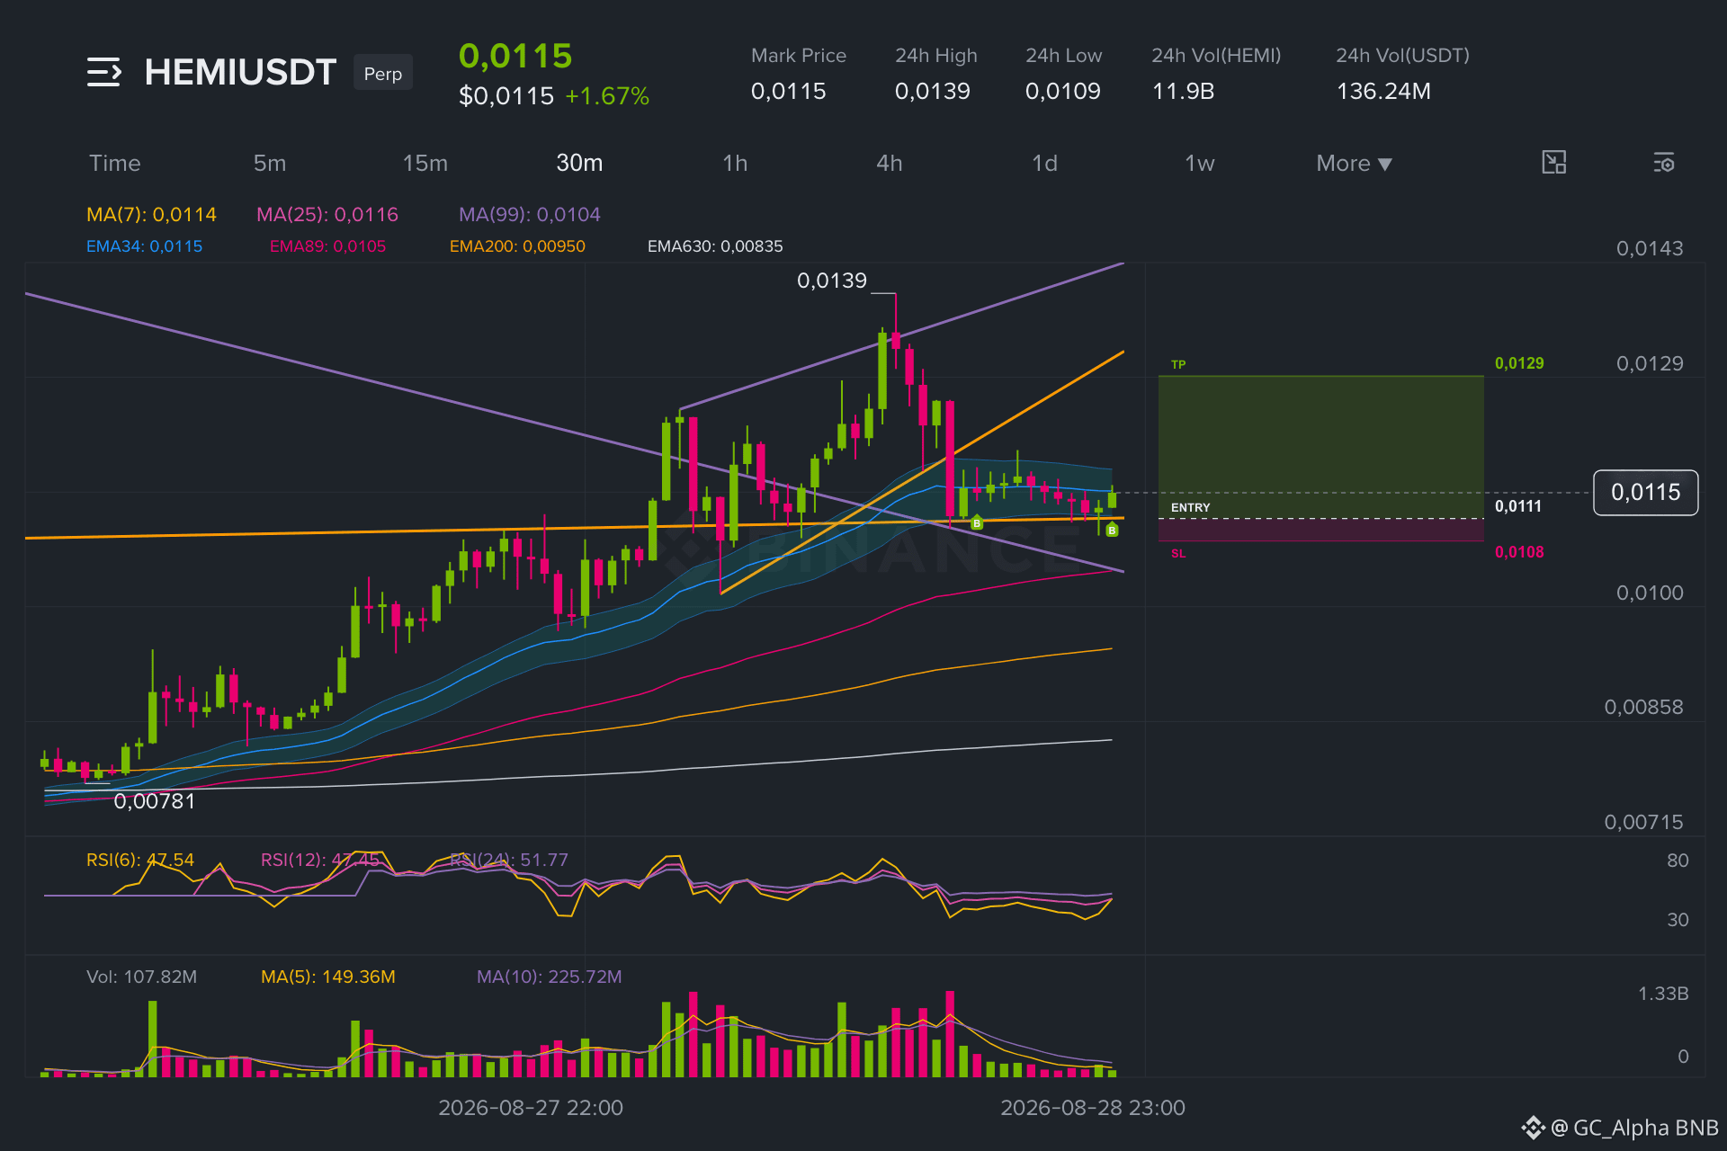Click the Mark Price label

point(799,56)
